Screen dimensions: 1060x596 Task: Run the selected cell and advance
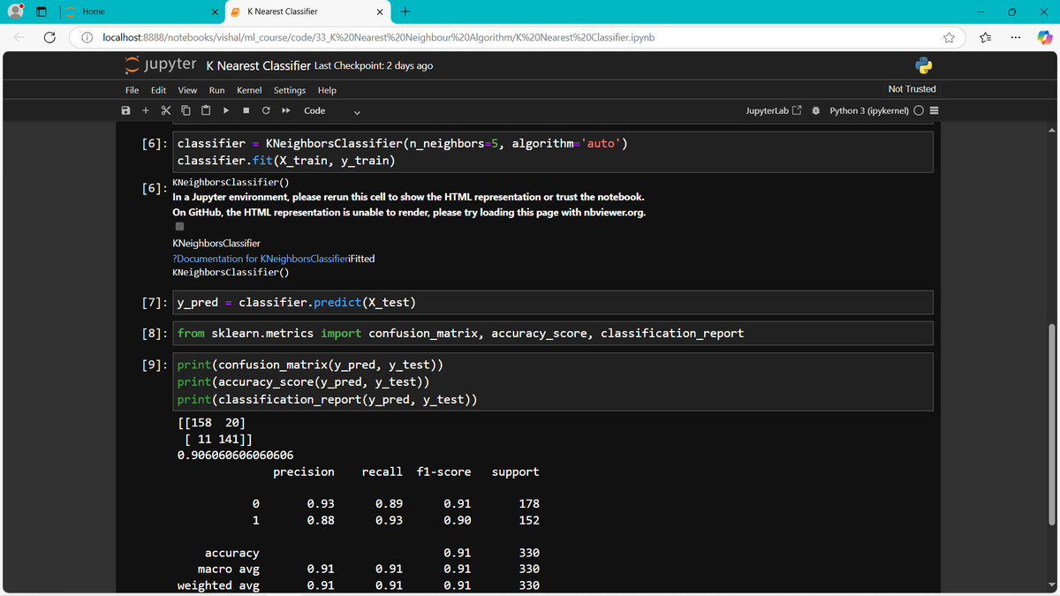pyautogui.click(x=226, y=111)
